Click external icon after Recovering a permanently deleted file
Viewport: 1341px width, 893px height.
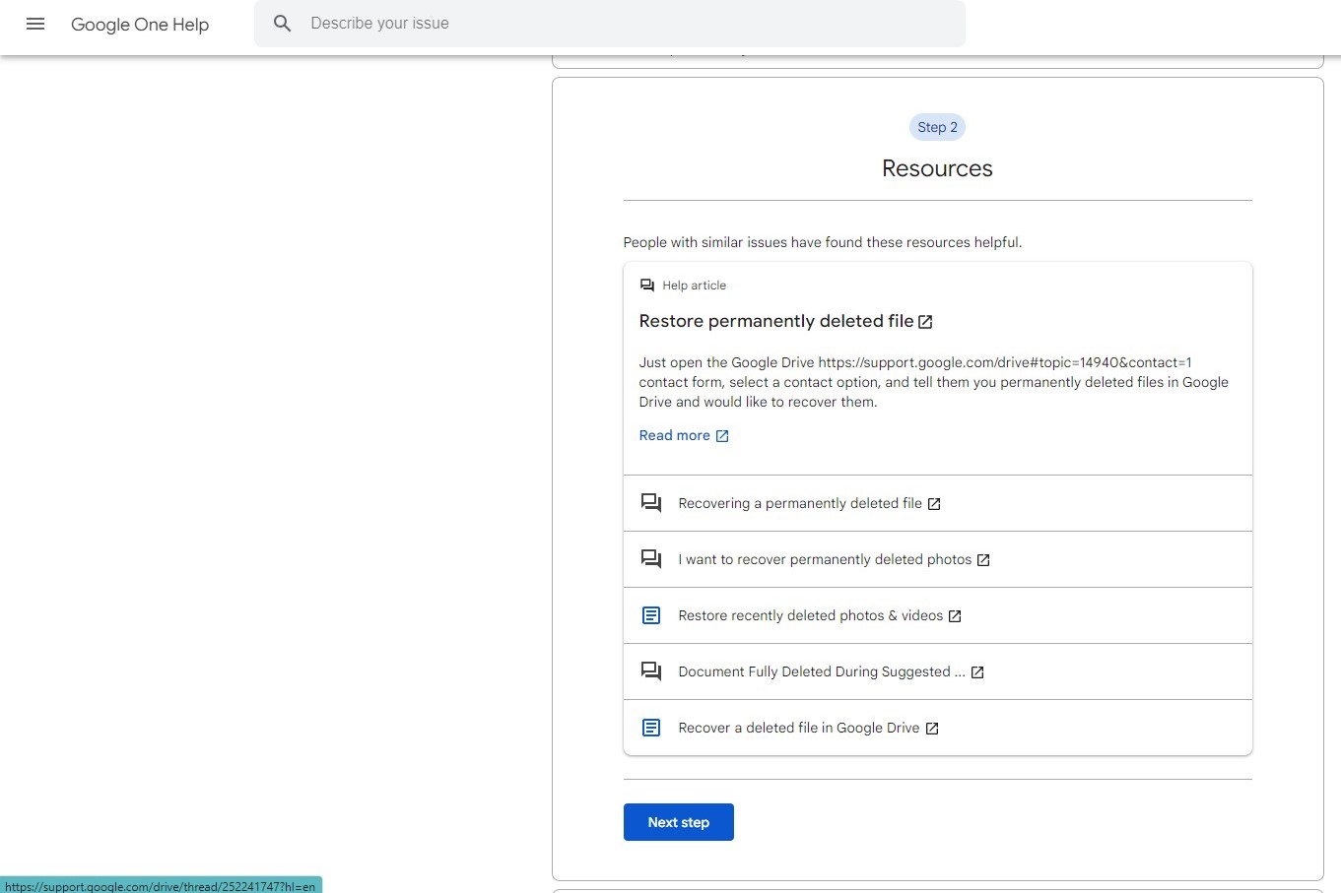[x=934, y=504]
